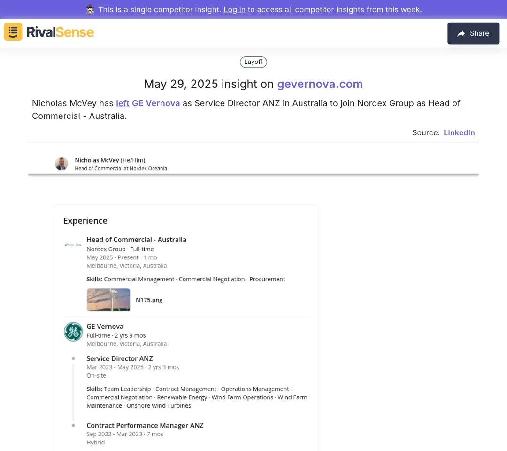Image resolution: width=507 pixels, height=451 pixels.
Task: Click the Share button
Action: tap(473, 33)
